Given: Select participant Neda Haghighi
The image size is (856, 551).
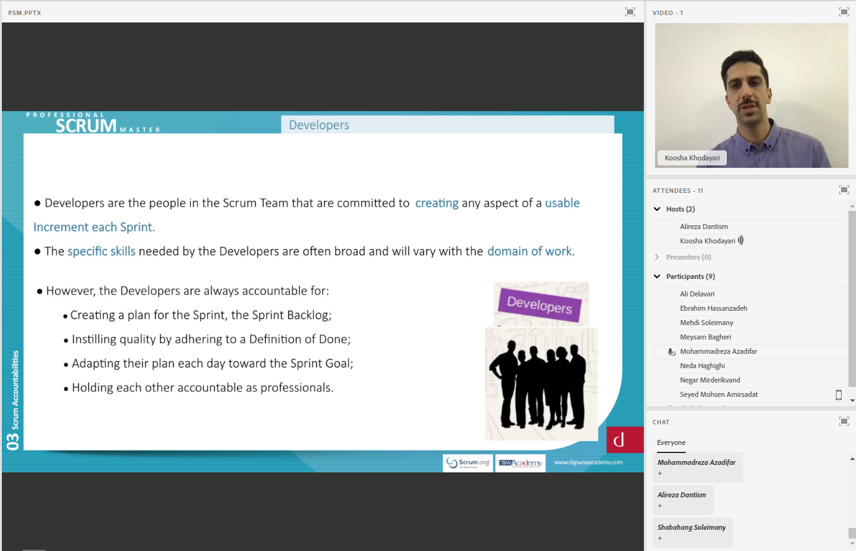Looking at the screenshot, I should pos(702,366).
